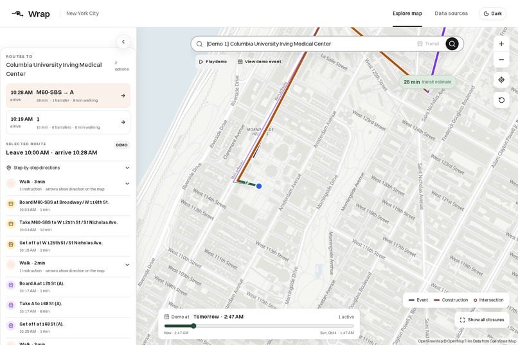
Task: Click the bus icon for Board M60-SBS step
Action: (11, 204)
